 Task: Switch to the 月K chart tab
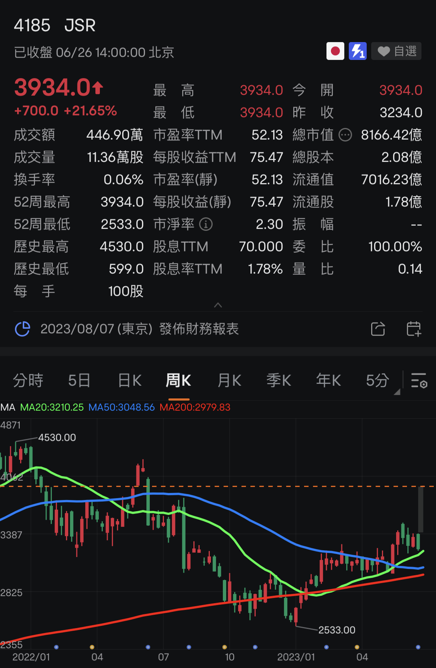[229, 381]
